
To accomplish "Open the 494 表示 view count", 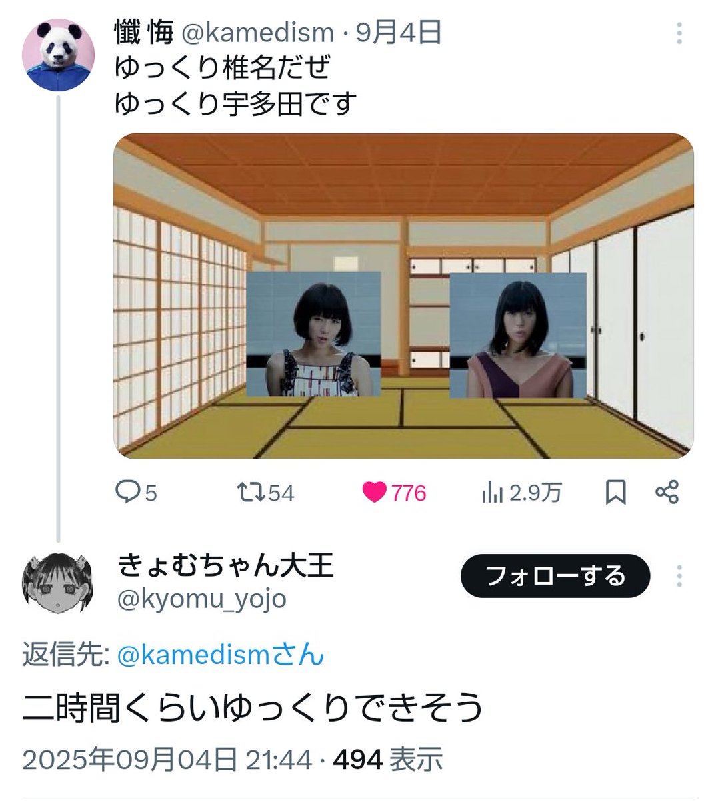I will tap(387, 760).
